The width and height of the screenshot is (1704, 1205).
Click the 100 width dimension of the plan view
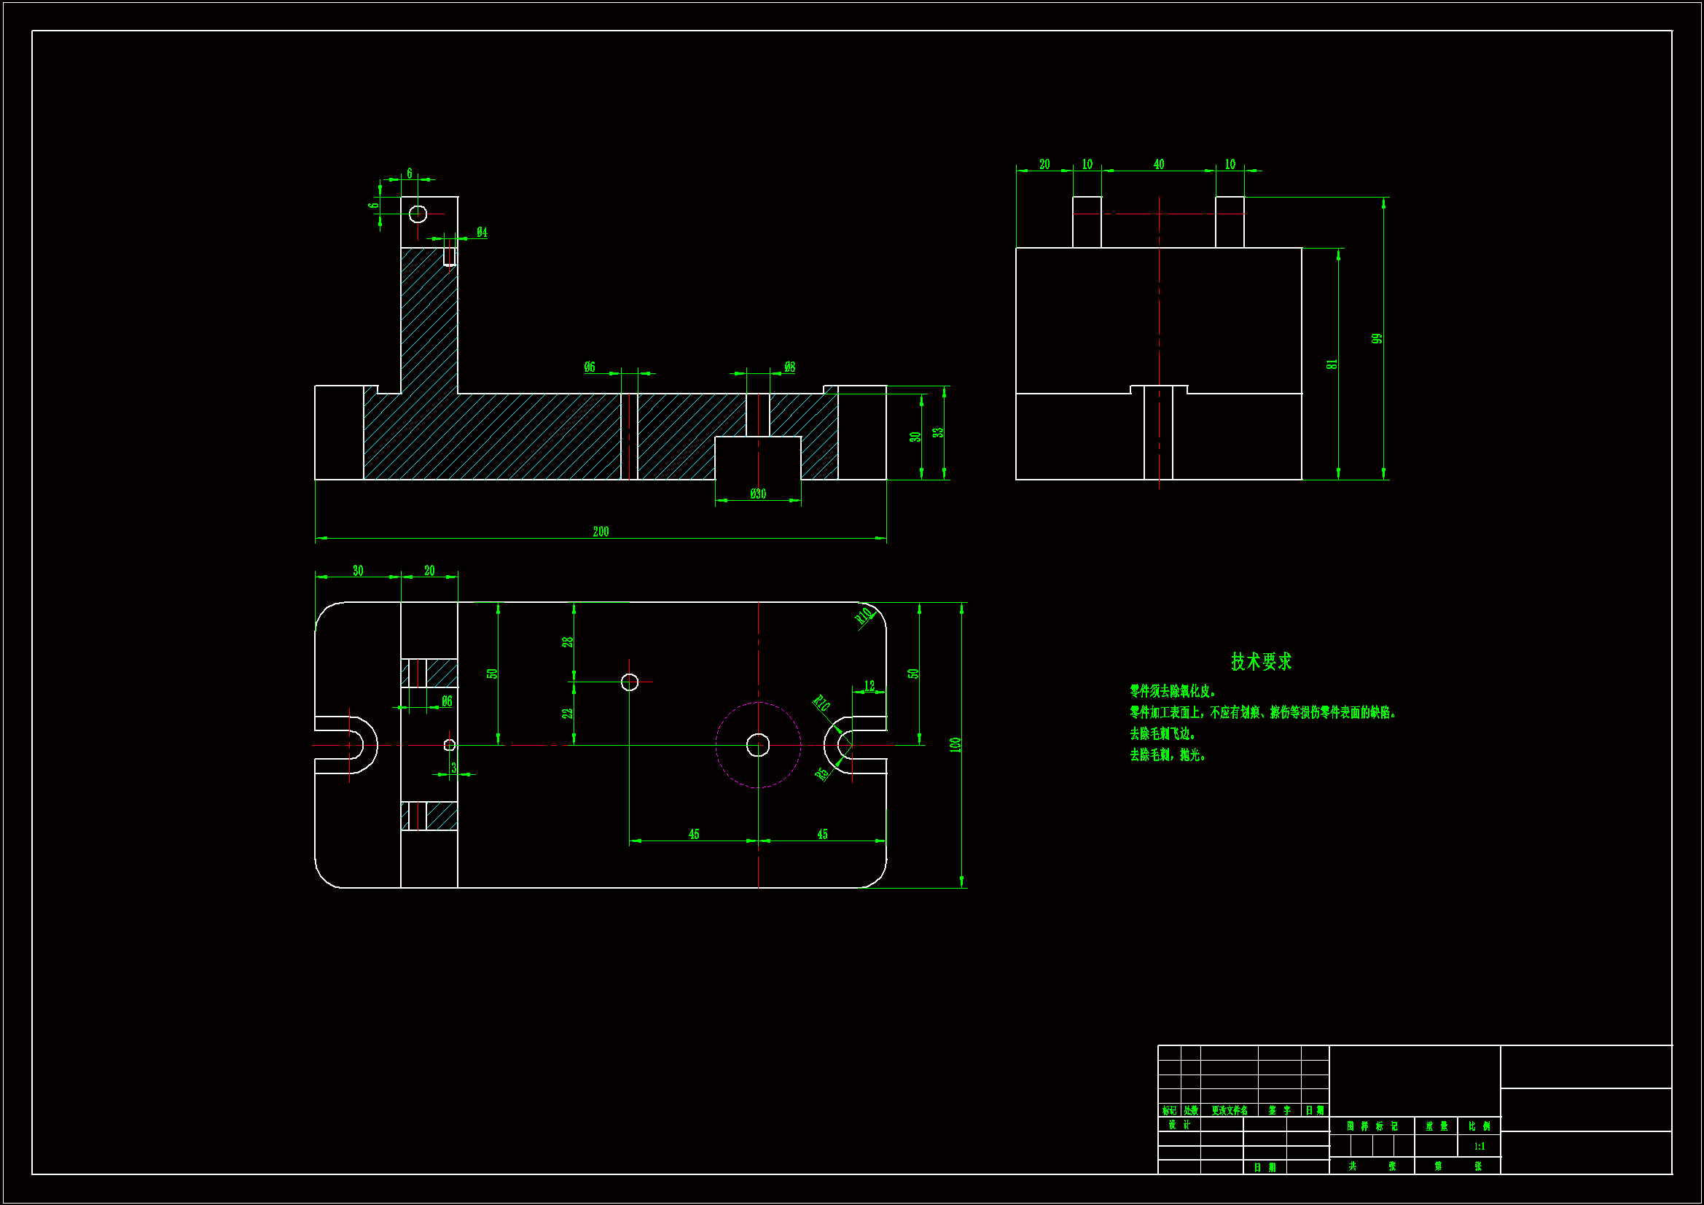coord(955,745)
